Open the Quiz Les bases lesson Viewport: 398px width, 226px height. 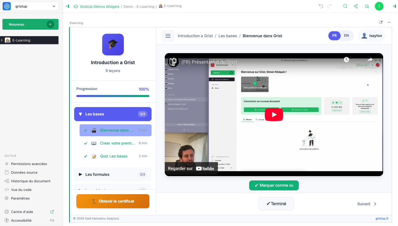click(x=114, y=156)
